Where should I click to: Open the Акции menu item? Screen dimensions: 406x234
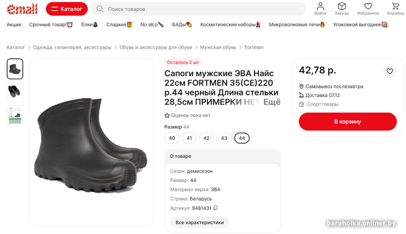(x=14, y=24)
